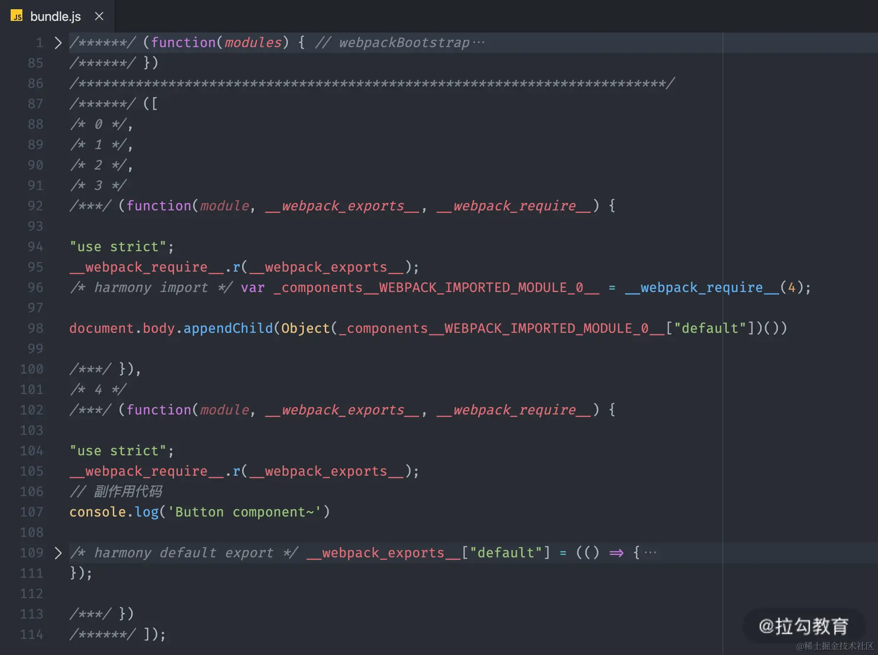Click line number 102
Image resolution: width=878 pixels, height=655 pixels.
tap(32, 410)
